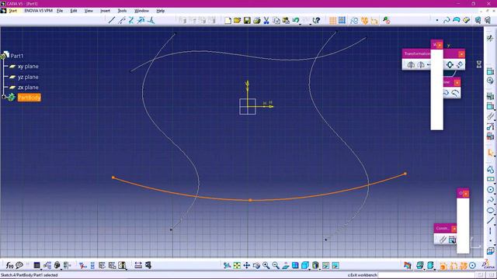This screenshot has height=279, width=497.
Task: Open the View menu
Action: tap(89, 11)
